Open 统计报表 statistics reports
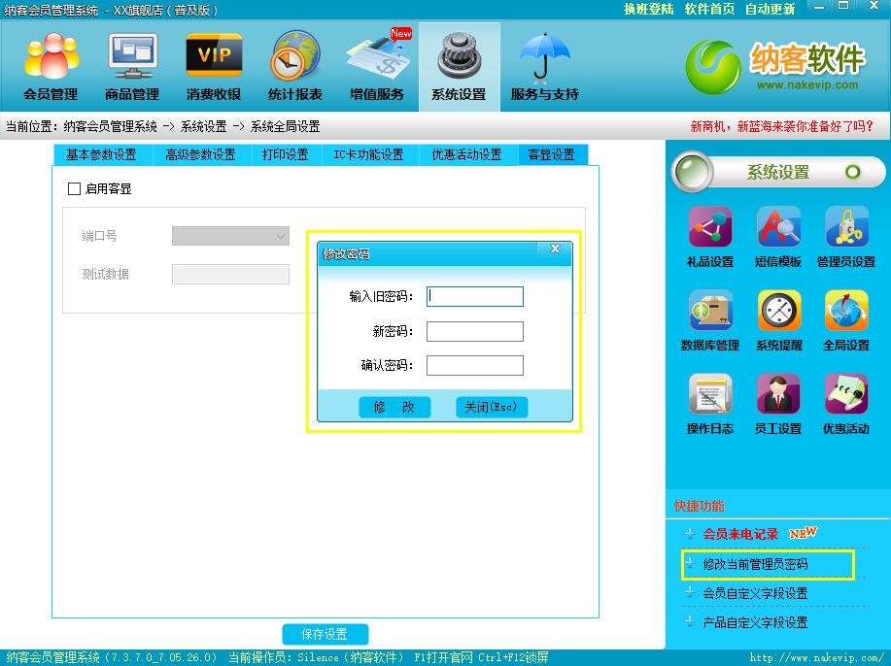 point(295,66)
